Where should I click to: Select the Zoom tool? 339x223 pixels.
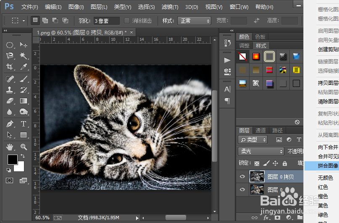coord(24,147)
